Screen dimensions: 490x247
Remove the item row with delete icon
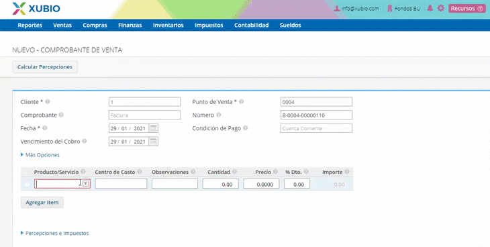(x=27, y=184)
